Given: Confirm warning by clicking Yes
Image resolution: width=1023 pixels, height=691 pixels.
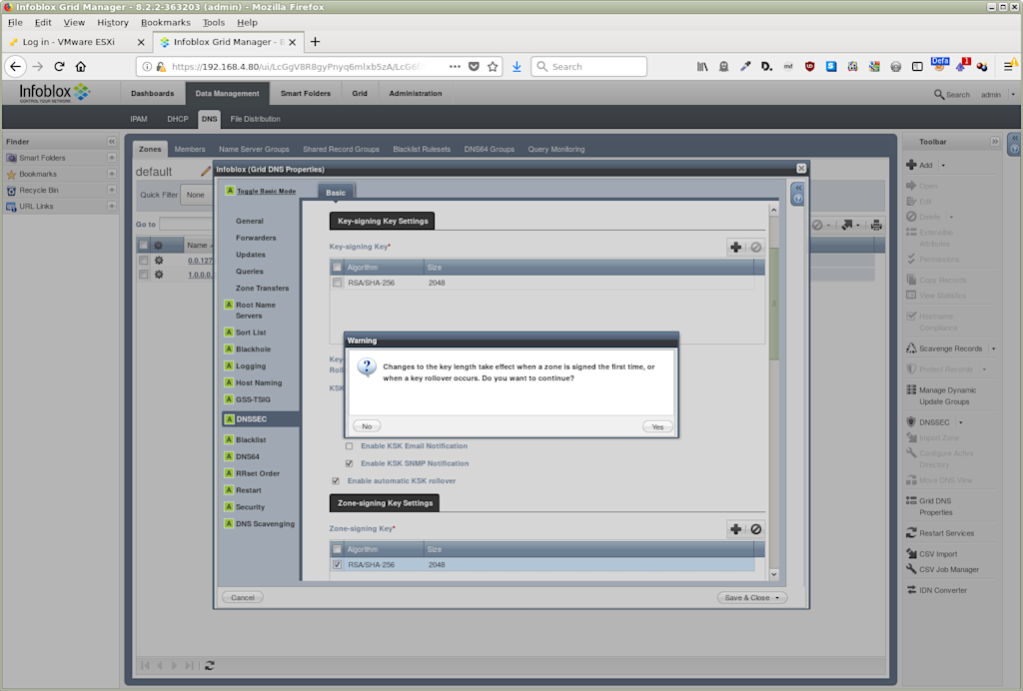Looking at the screenshot, I should click(x=657, y=427).
